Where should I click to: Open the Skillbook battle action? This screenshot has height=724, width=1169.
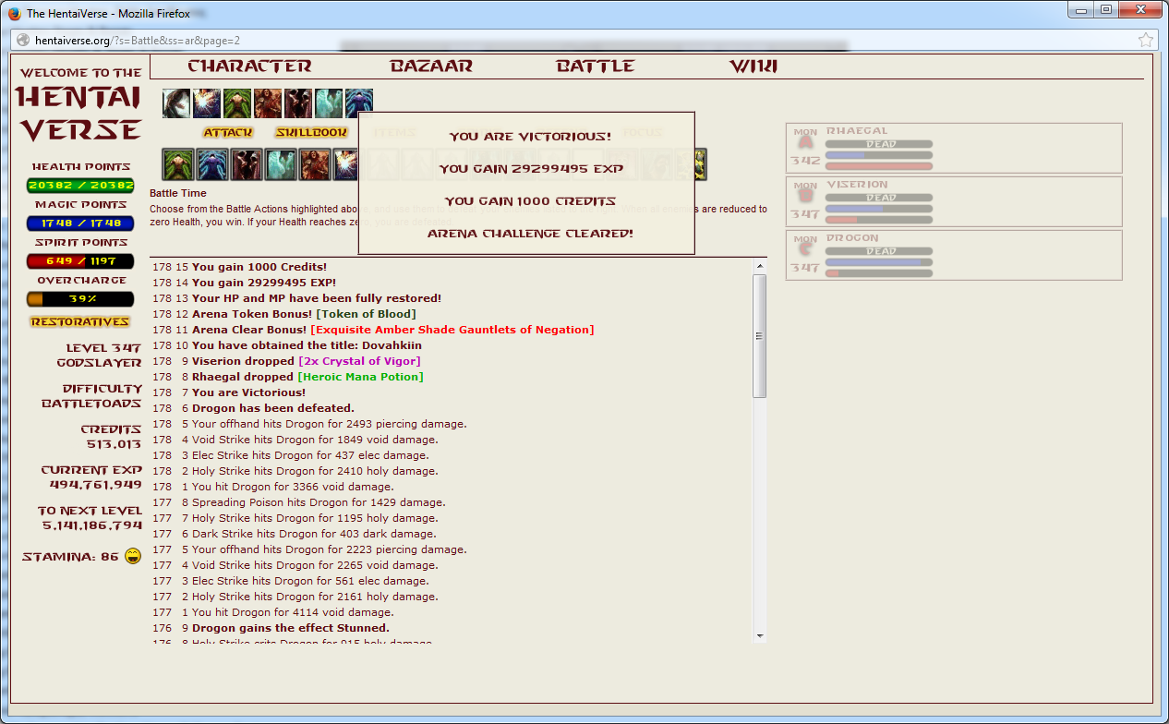point(311,133)
